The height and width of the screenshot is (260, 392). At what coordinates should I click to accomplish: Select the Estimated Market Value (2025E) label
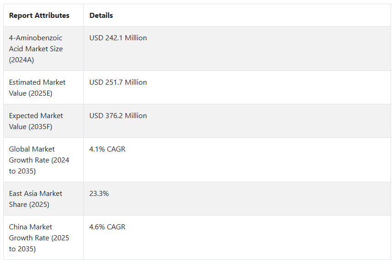click(x=37, y=88)
